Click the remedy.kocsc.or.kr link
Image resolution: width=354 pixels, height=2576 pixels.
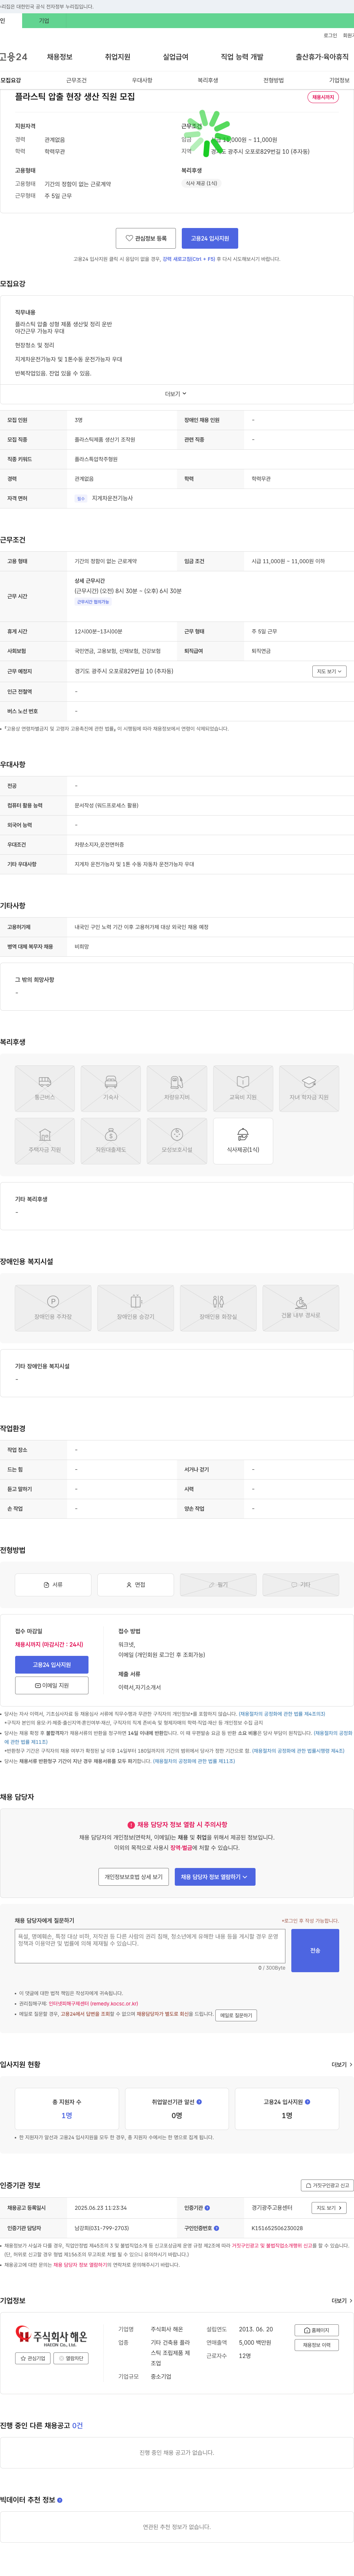click(94, 2004)
